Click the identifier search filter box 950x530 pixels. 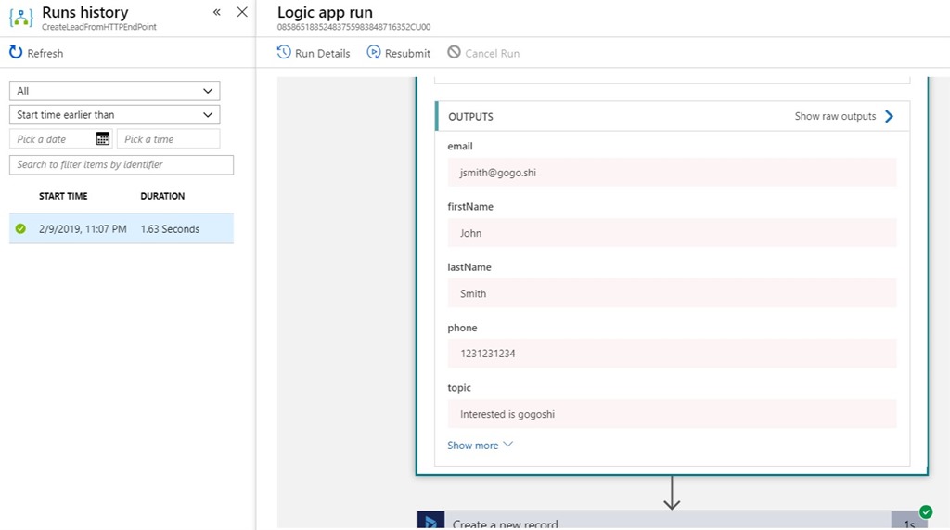pyautogui.click(x=122, y=164)
